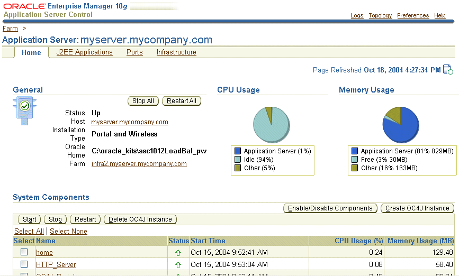Click the Portal and Wireless installation type
Screen dimensions: 459x276
[124, 134]
